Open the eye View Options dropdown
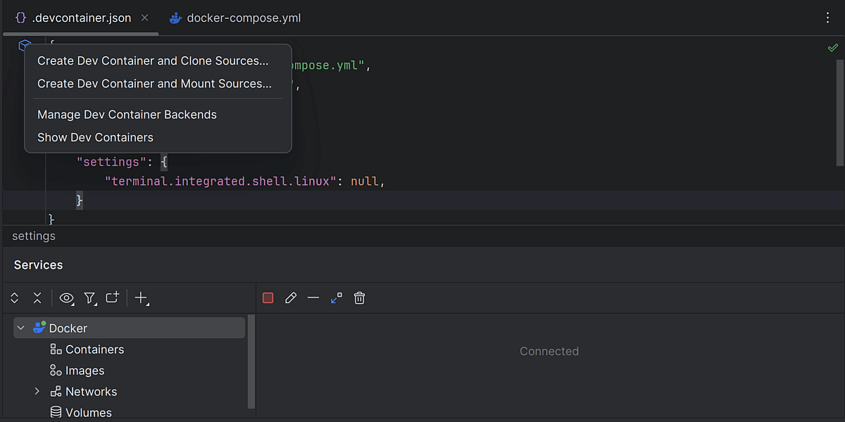The height and width of the screenshot is (422, 845). coord(67,298)
